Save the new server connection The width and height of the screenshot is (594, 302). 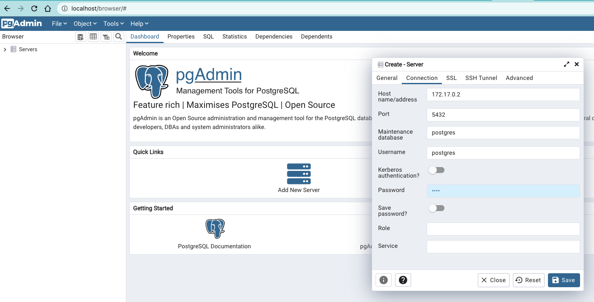(x=564, y=280)
